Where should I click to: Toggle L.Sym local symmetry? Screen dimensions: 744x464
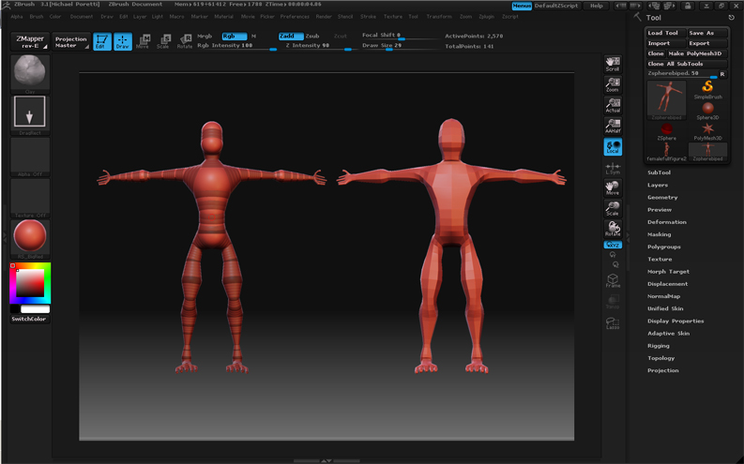613,168
